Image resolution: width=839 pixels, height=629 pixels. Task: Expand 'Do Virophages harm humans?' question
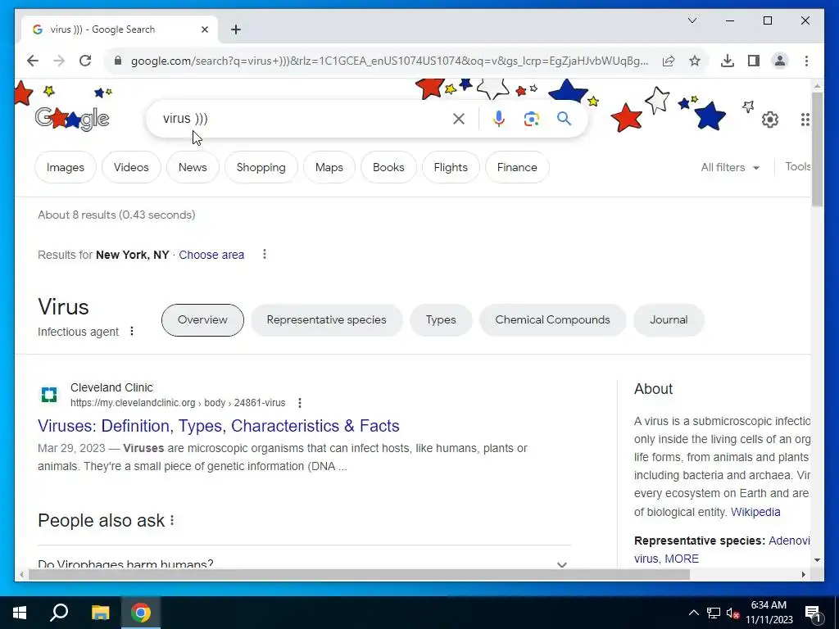(305, 563)
